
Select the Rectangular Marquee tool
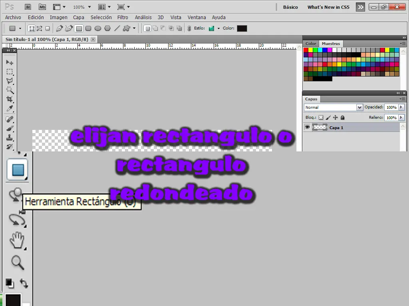pyautogui.click(x=10, y=72)
